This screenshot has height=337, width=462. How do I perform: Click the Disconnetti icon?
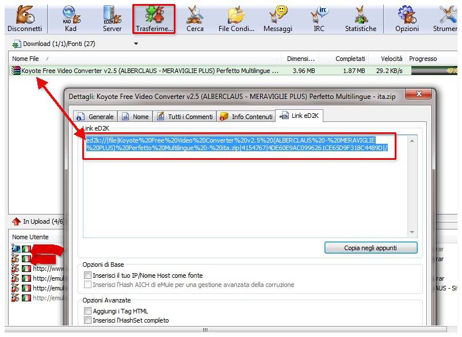(24, 17)
